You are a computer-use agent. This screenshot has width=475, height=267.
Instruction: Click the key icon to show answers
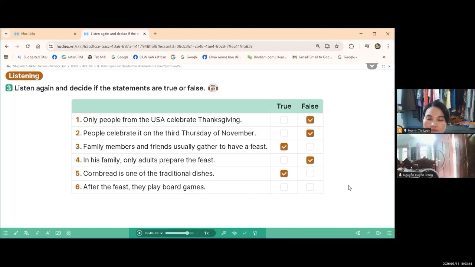223,233
